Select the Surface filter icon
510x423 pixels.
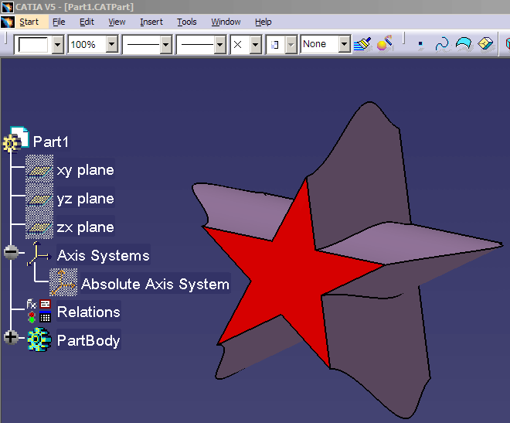click(x=464, y=44)
